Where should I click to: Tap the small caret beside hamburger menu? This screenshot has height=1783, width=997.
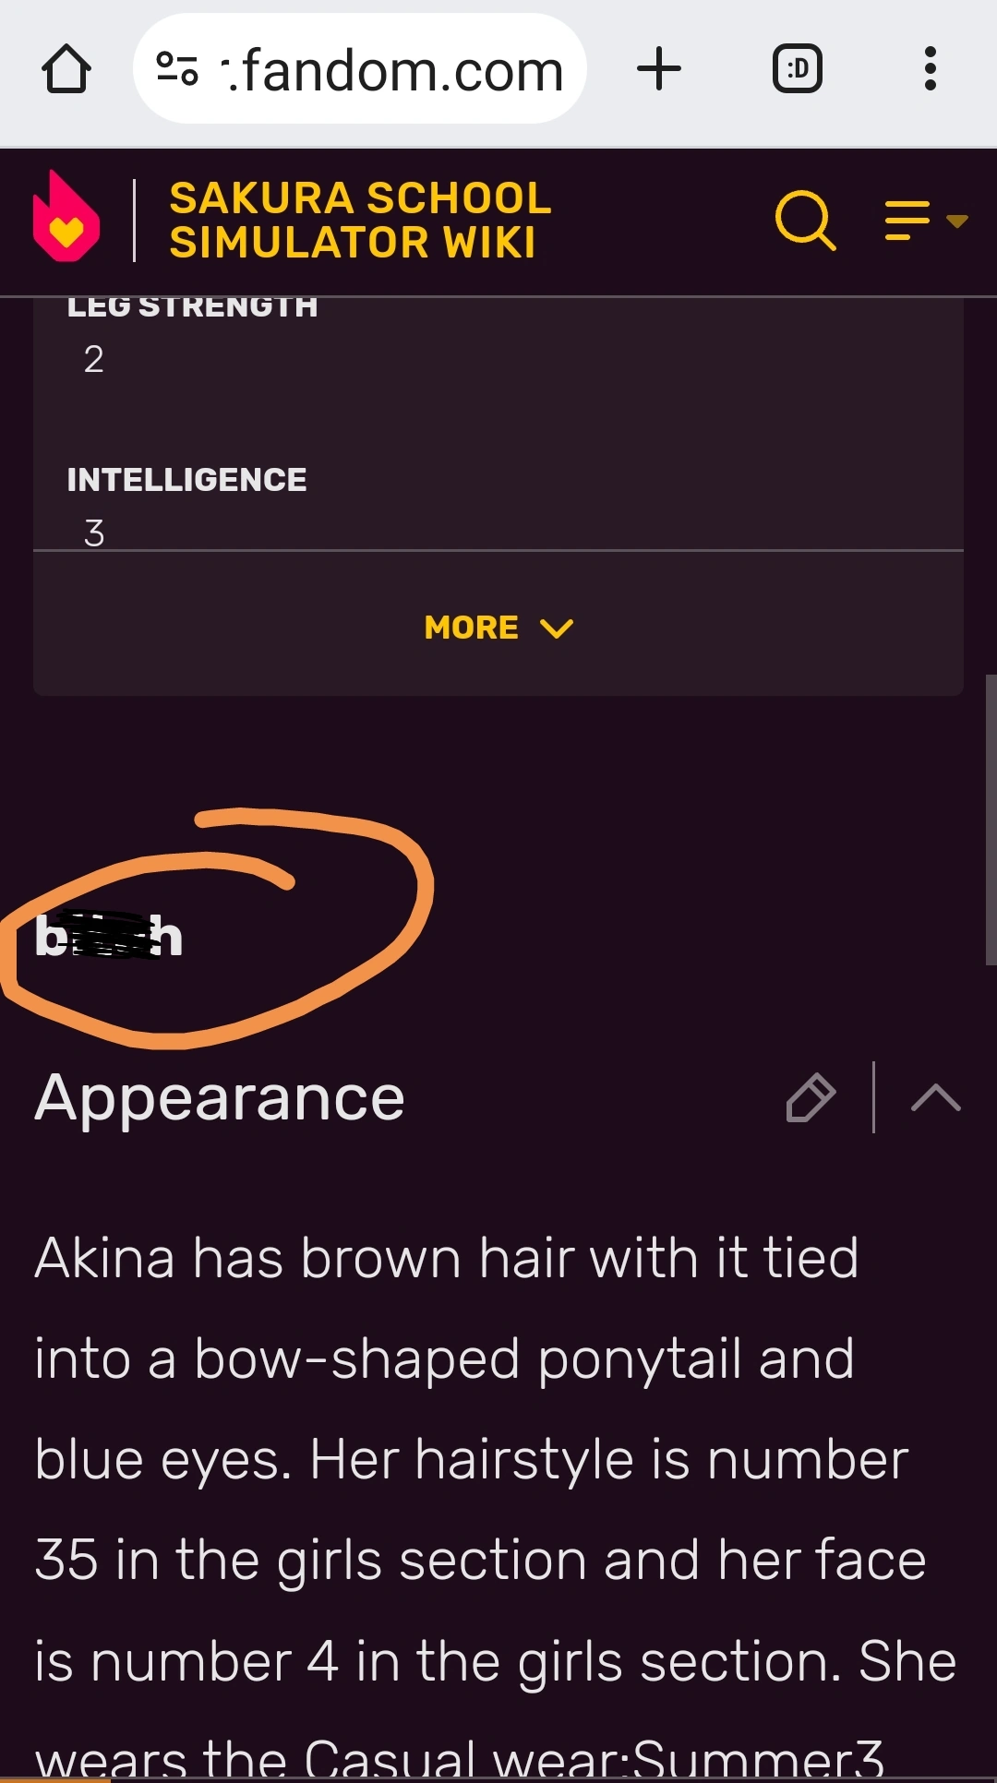point(957,221)
